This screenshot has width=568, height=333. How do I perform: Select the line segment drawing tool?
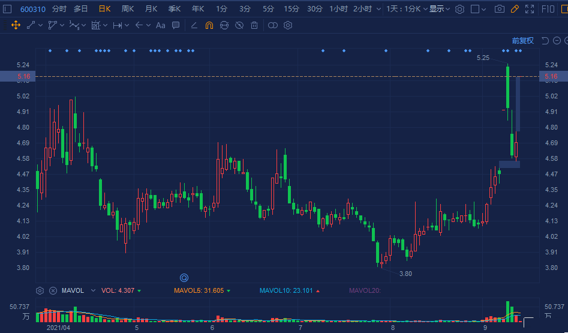(x=31, y=25)
